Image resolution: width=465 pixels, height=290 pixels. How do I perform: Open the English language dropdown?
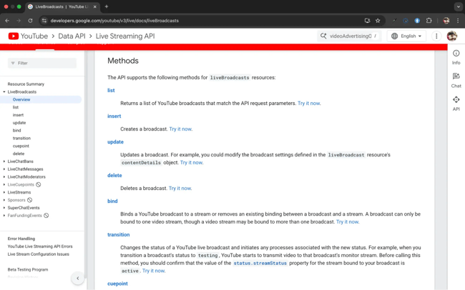pyautogui.click(x=406, y=36)
